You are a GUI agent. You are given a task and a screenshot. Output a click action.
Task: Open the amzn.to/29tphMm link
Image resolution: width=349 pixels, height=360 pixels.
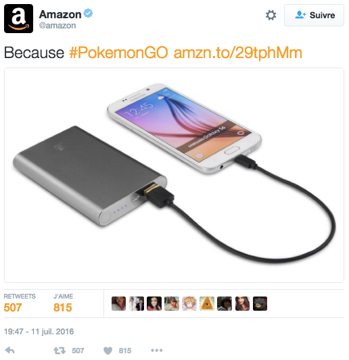click(237, 53)
